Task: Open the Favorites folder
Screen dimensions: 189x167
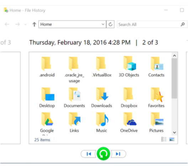Action: tap(156, 98)
